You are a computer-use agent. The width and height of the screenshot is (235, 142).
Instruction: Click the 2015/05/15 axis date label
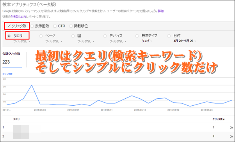coord(140,110)
